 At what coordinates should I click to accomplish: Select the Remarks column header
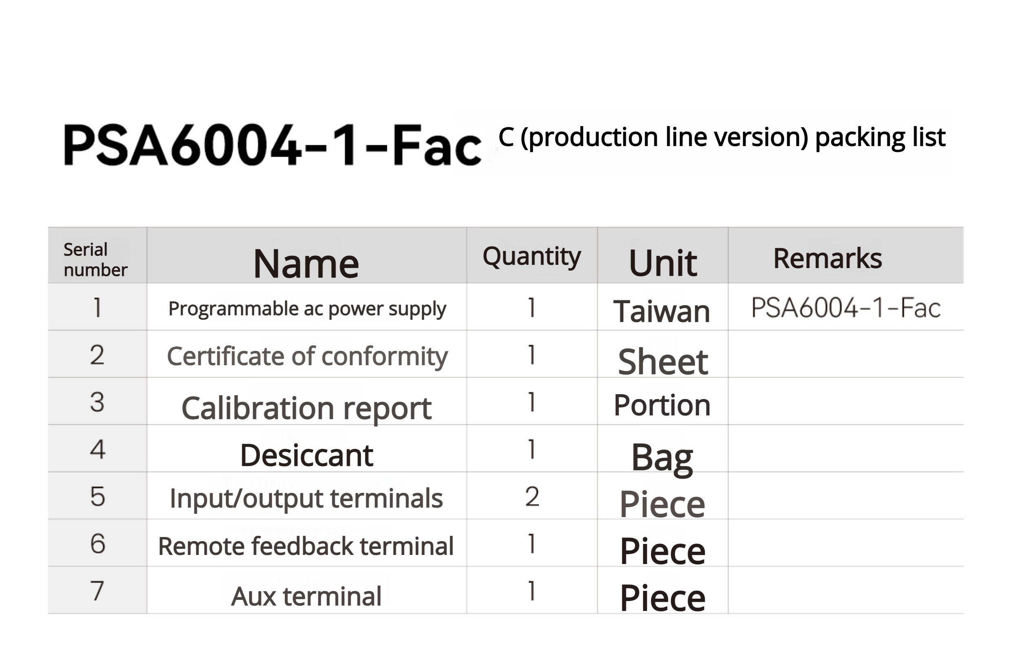click(x=827, y=258)
